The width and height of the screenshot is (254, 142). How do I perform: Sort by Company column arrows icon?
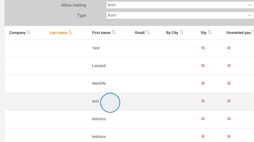[x=29, y=32]
